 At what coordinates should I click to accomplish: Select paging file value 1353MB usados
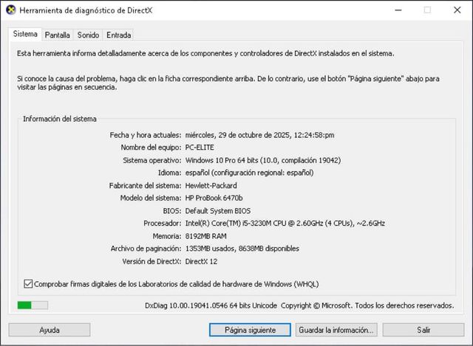coord(242,249)
